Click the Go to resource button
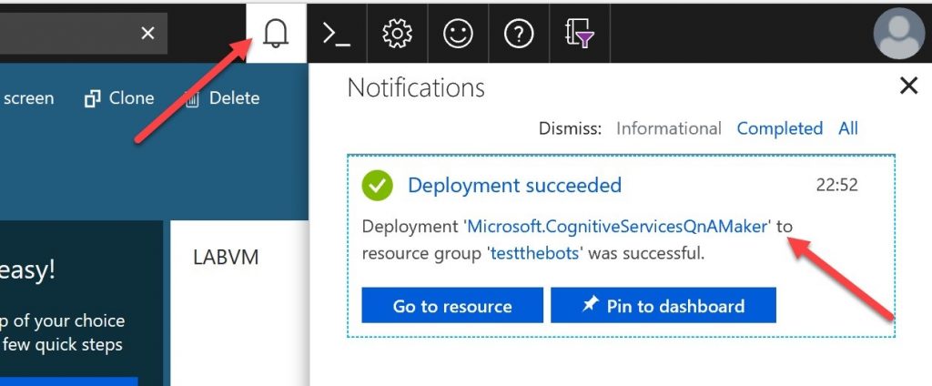The height and width of the screenshot is (386, 932). coord(452,306)
